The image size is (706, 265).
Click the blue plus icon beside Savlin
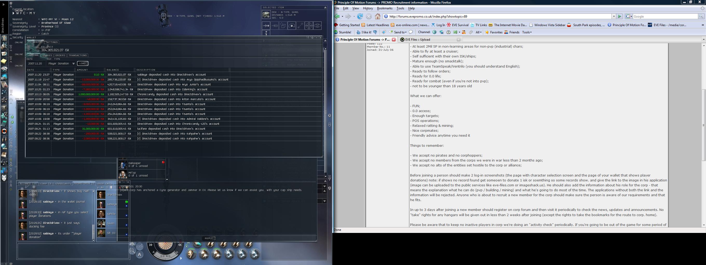[x=126, y=225]
